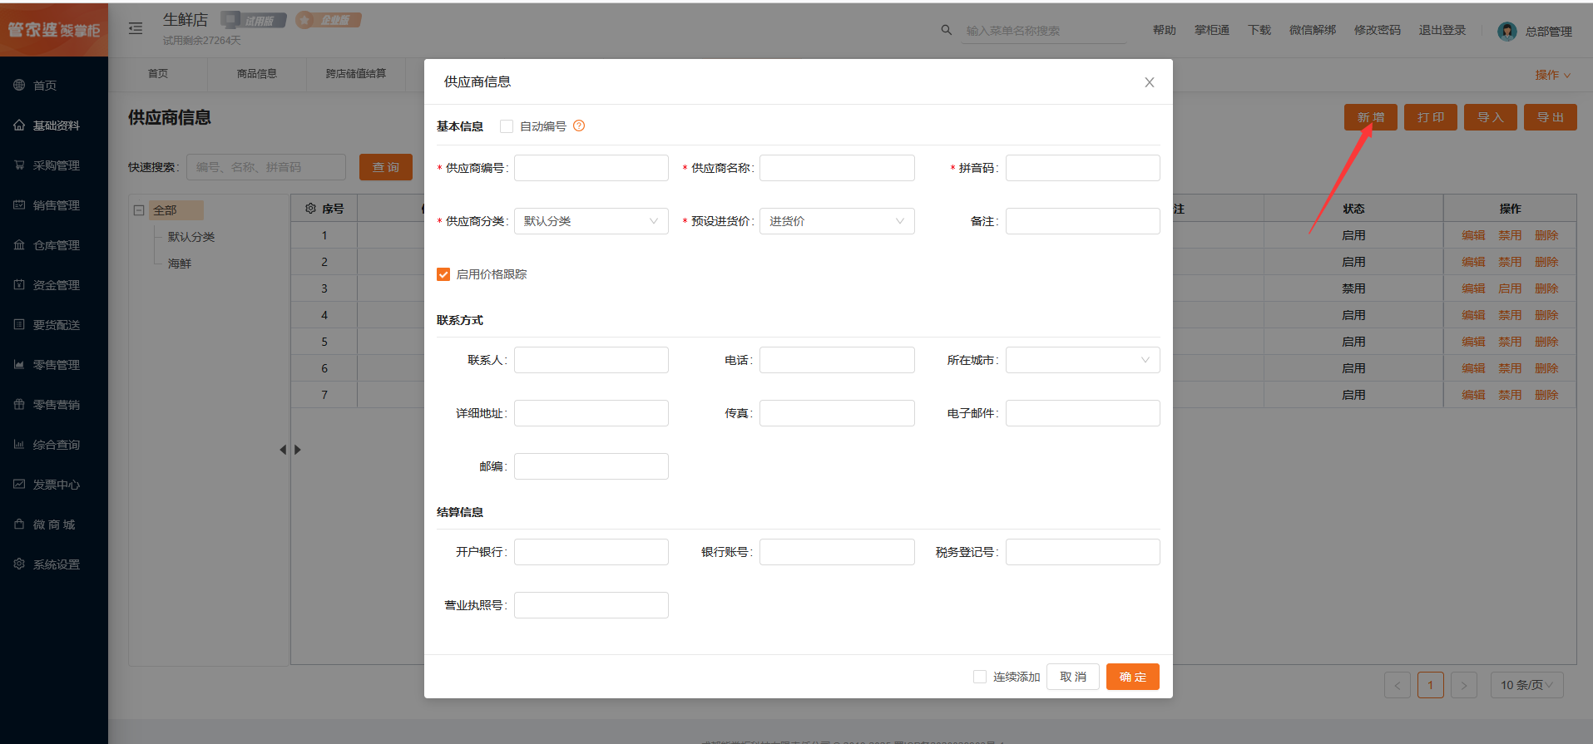This screenshot has height=744, width=1593.
Task: Click the 供应商名称 input field
Action: click(836, 168)
